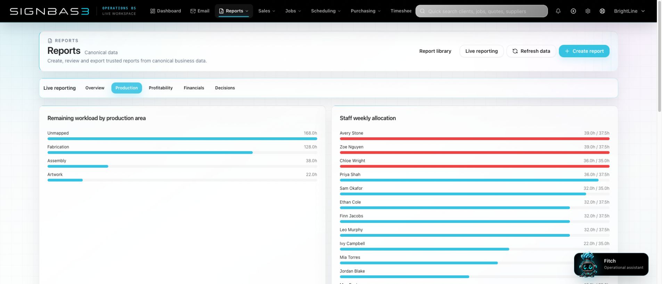
Task: Click the 'Sam Okafor' name
Action: [x=351, y=188]
